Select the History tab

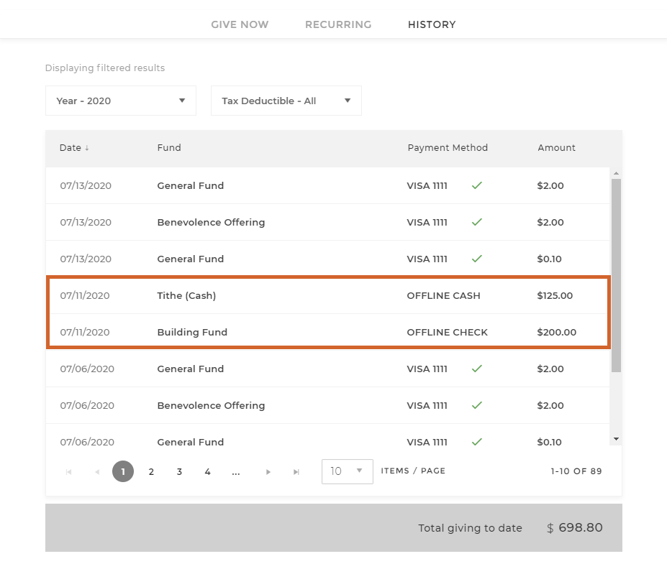[432, 24]
